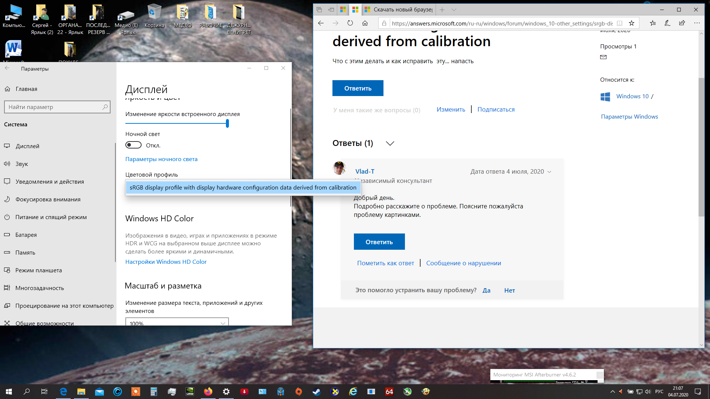Screen dimensions: 710x399
Task: Click the Add notes pen icon in Edge
Action: 667,23
